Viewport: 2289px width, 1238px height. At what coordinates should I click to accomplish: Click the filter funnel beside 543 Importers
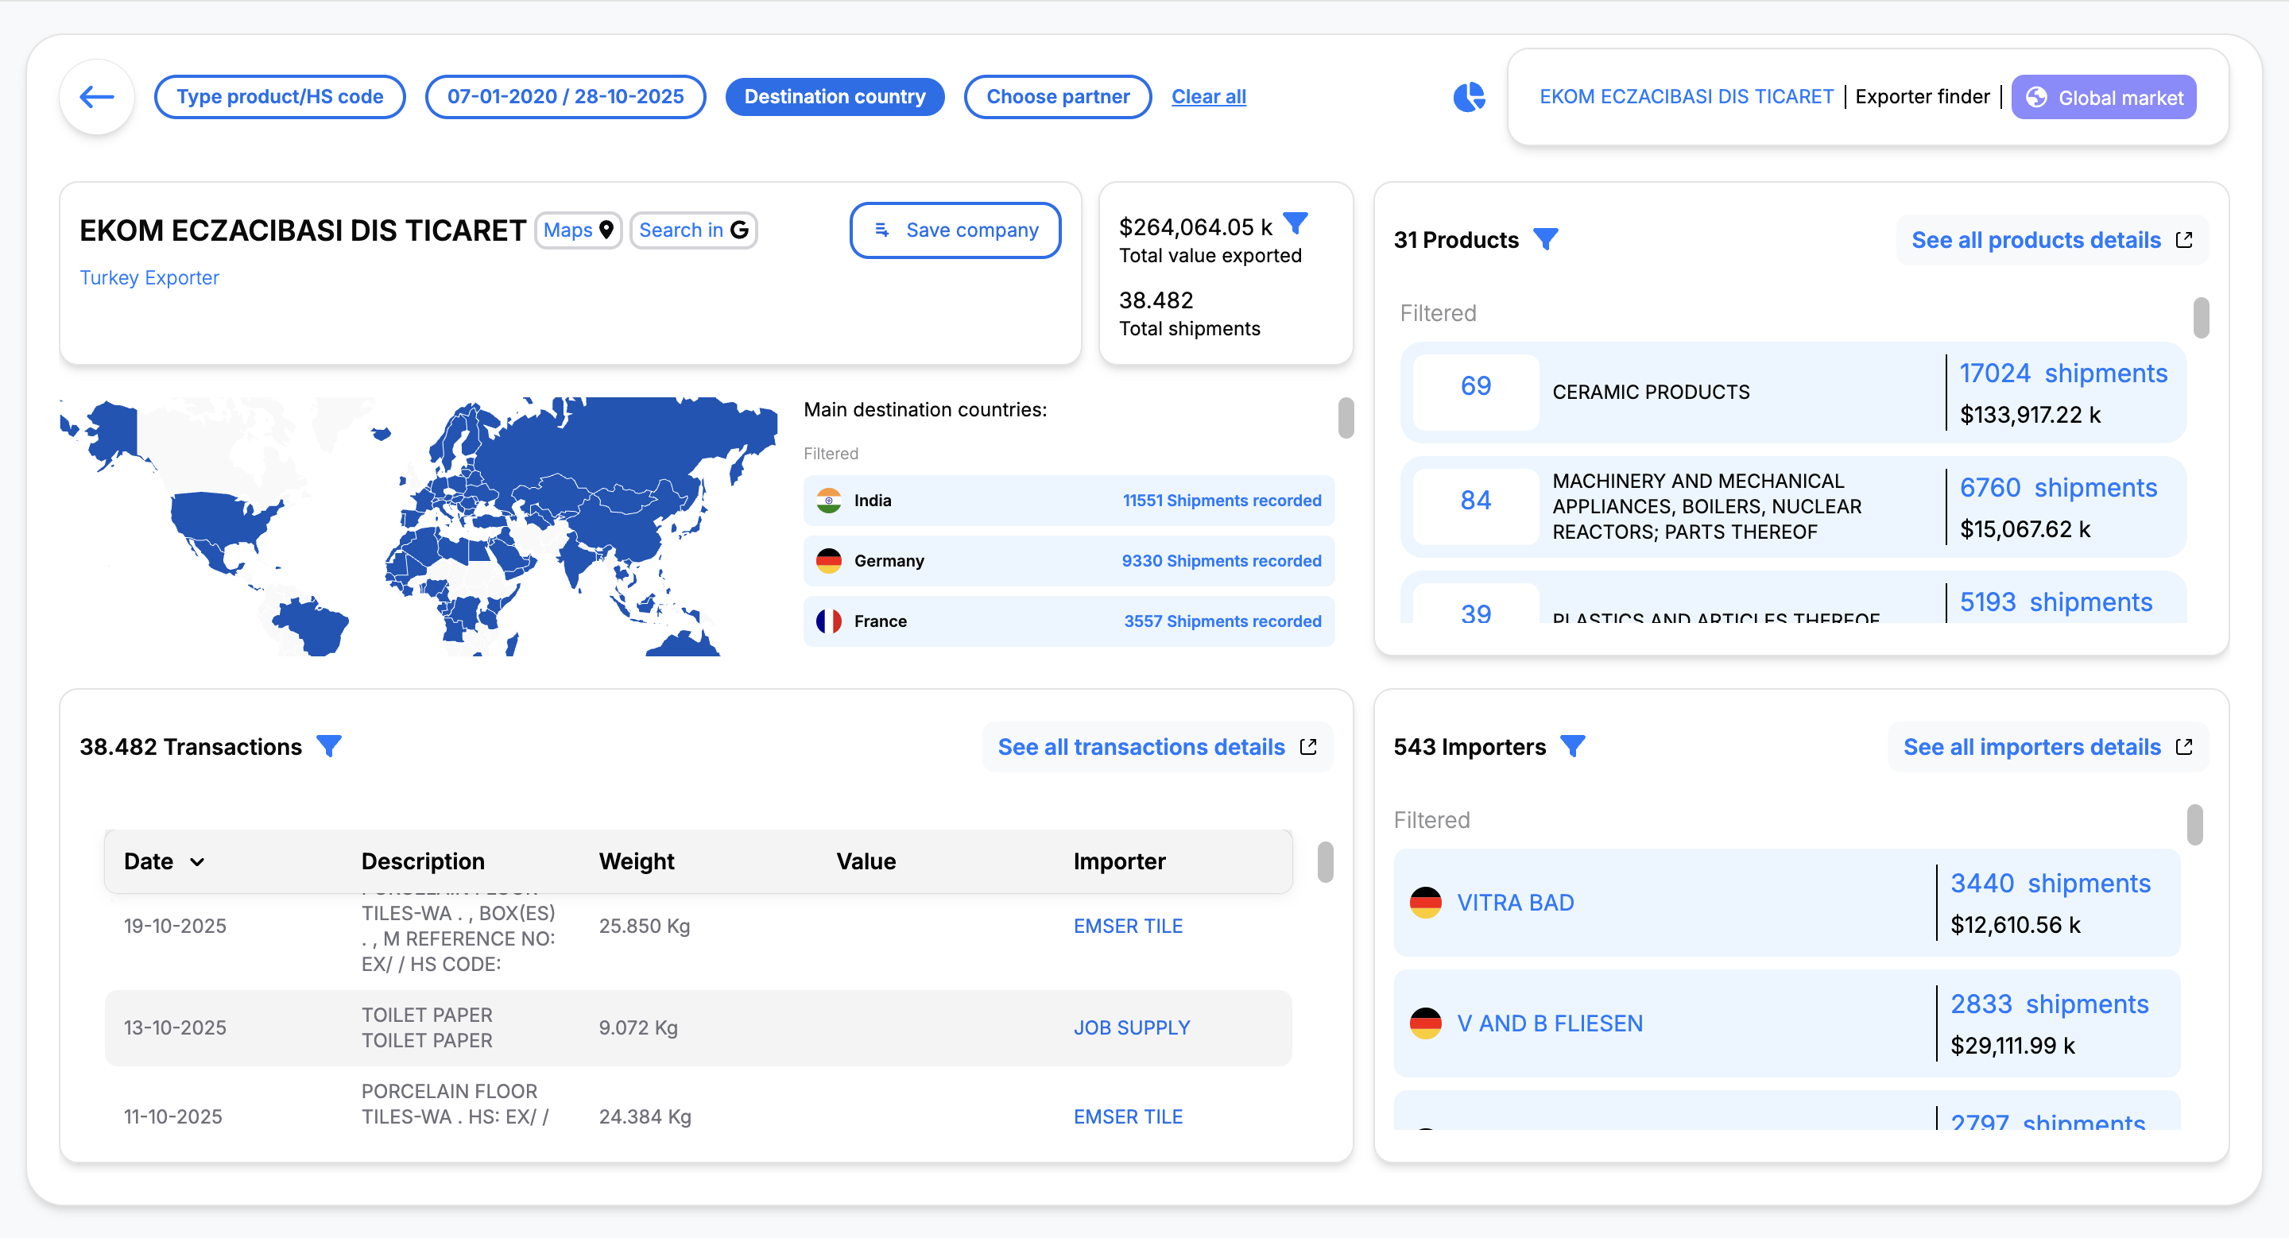(x=1572, y=746)
